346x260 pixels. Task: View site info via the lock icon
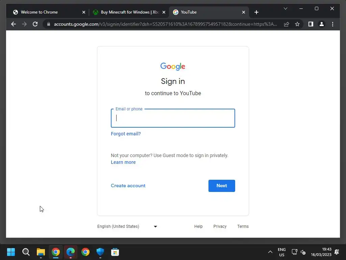tap(49, 24)
